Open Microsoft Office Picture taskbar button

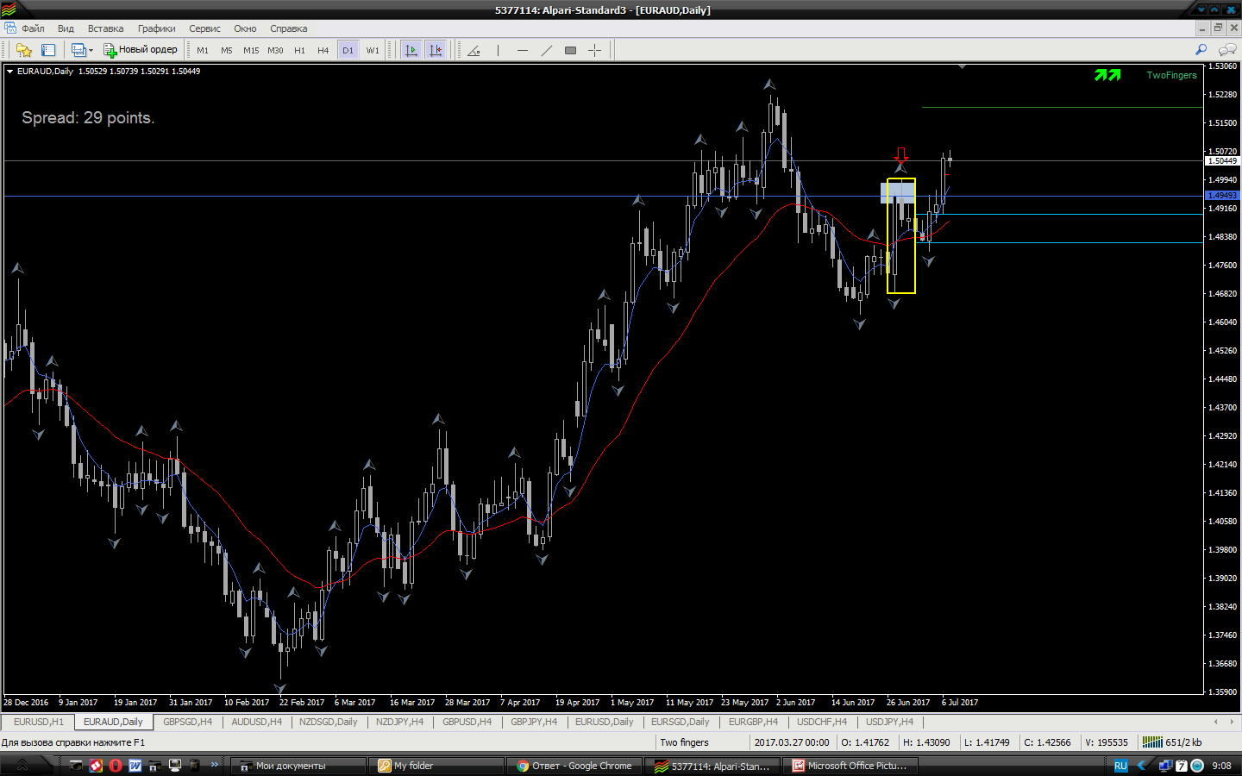click(x=850, y=766)
